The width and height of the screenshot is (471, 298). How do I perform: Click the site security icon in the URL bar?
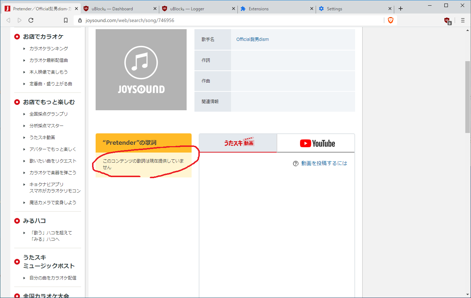tap(79, 20)
